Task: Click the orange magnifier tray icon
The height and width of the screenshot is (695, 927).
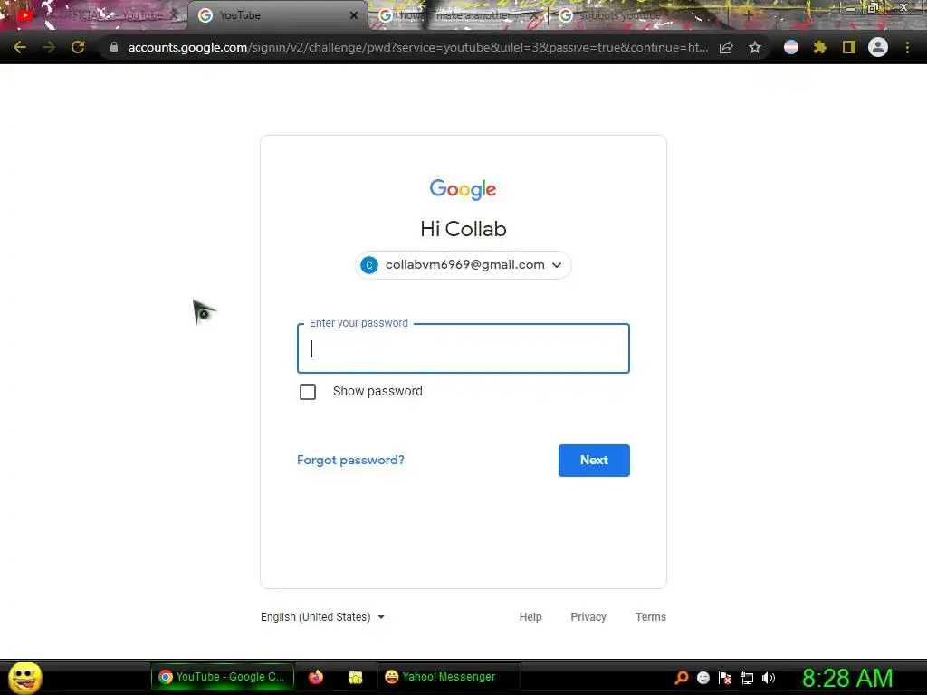Action: (682, 678)
